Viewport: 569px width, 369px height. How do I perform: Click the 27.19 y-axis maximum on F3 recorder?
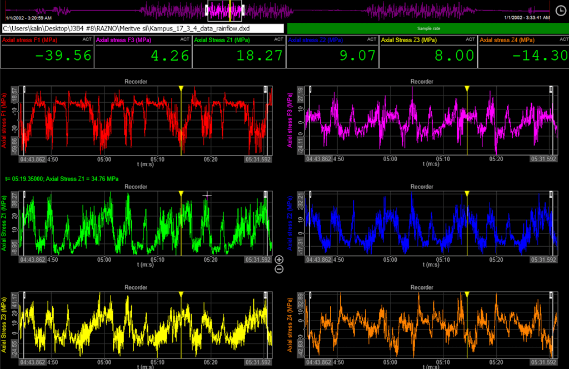pyautogui.click(x=301, y=93)
